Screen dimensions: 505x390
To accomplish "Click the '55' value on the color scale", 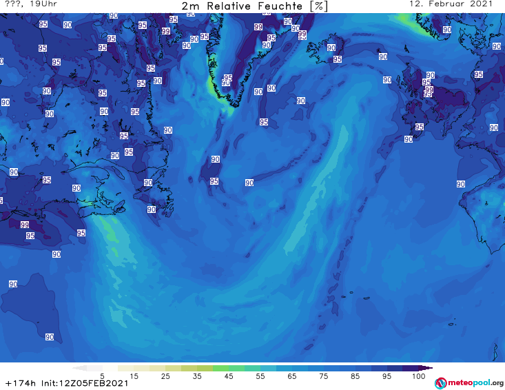I will (260, 376).
